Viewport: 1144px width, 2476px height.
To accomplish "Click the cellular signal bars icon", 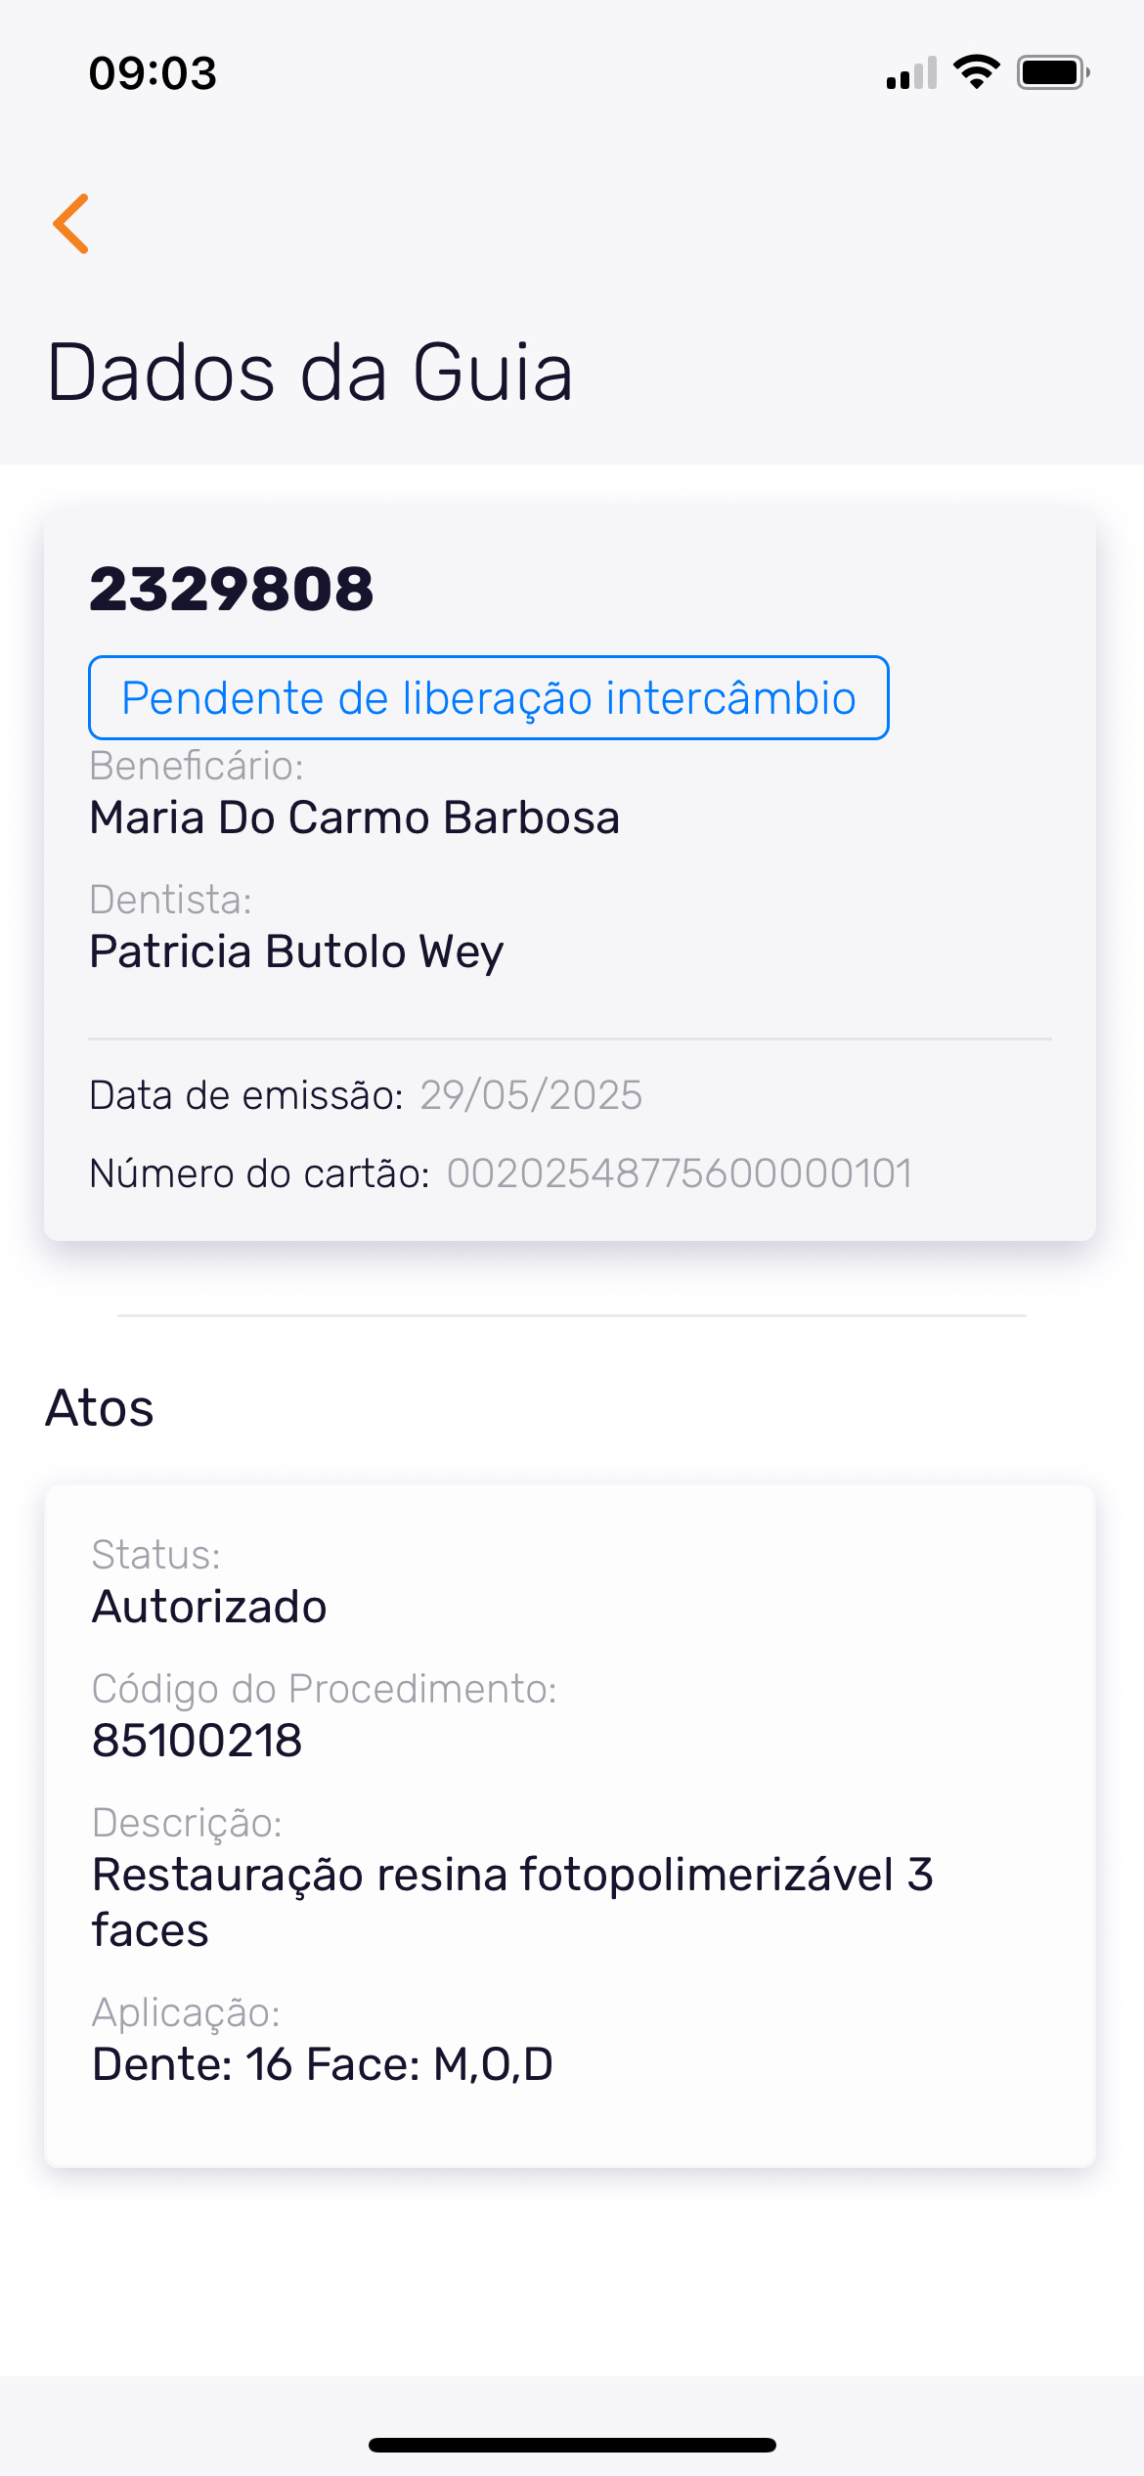I will click(x=911, y=73).
